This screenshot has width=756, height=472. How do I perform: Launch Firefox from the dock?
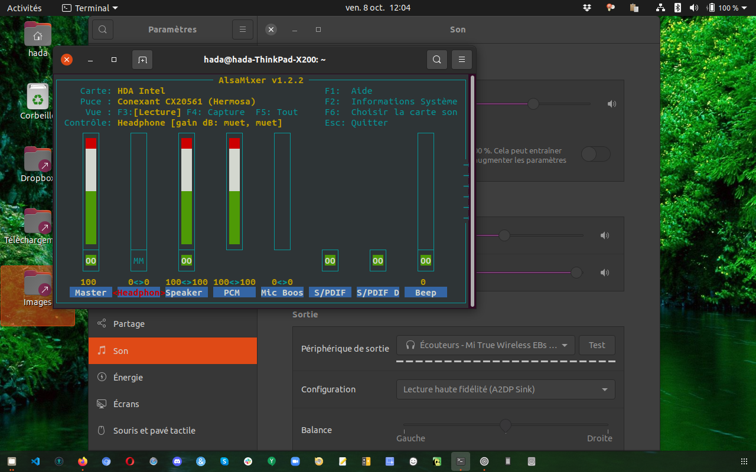pyautogui.click(x=83, y=461)
